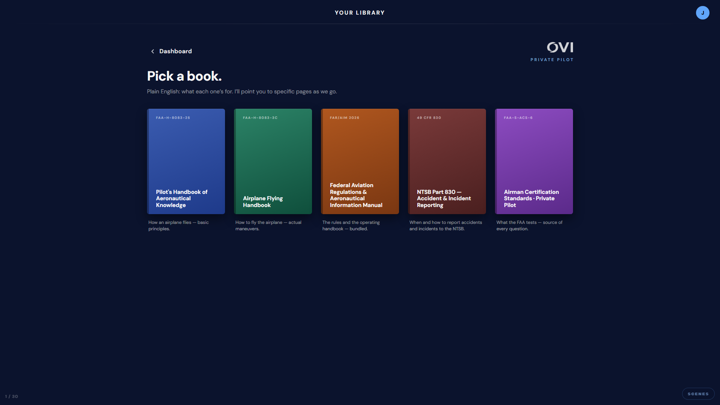Open Pilot's Handbook of Aeronautical Knowledge book
The width and height of the screenshot is (720, 405).
tap(186, 161)
